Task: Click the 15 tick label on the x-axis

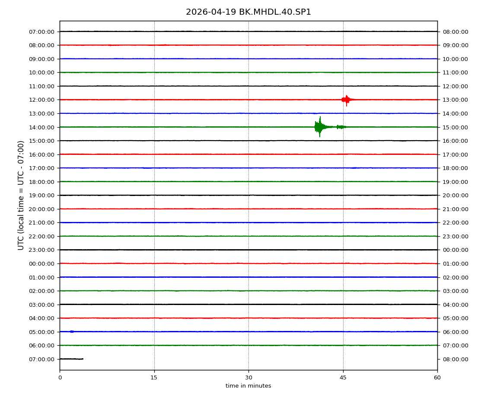Action: point(154,378)
